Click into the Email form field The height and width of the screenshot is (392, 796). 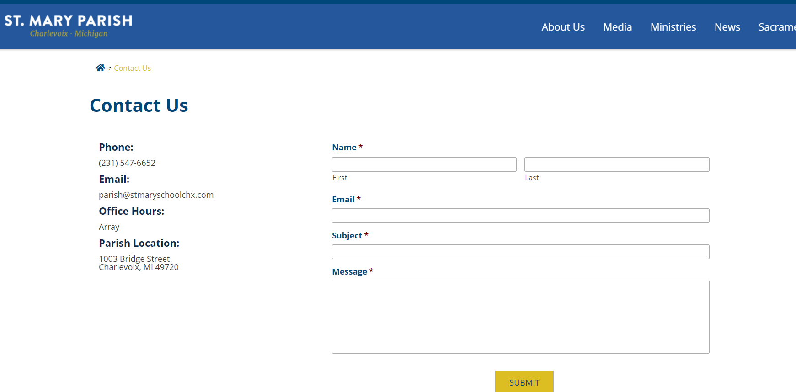pos(520,216)
